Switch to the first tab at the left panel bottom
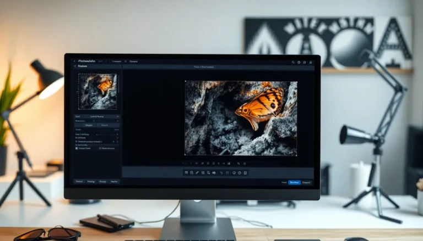The image size is (423, 241). (x=79, y=181)
